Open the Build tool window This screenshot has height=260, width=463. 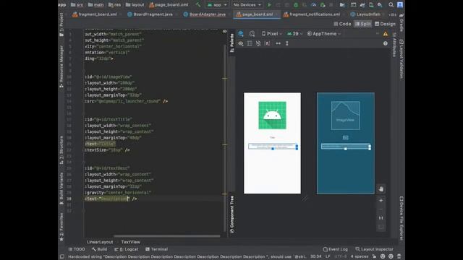tap(100, 249)
